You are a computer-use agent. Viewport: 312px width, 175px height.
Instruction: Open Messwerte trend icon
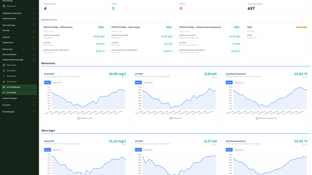(x=4, y=76)
